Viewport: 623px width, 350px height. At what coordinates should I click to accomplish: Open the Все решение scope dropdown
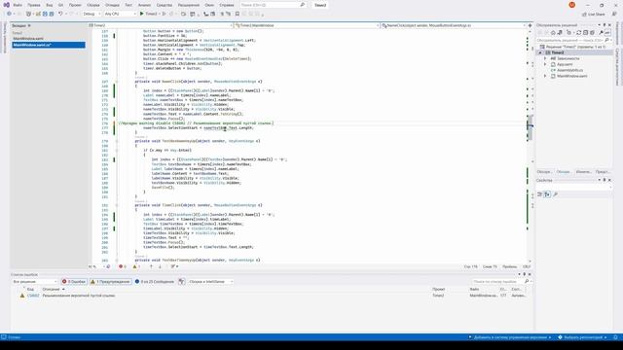[x=35, y=281]
